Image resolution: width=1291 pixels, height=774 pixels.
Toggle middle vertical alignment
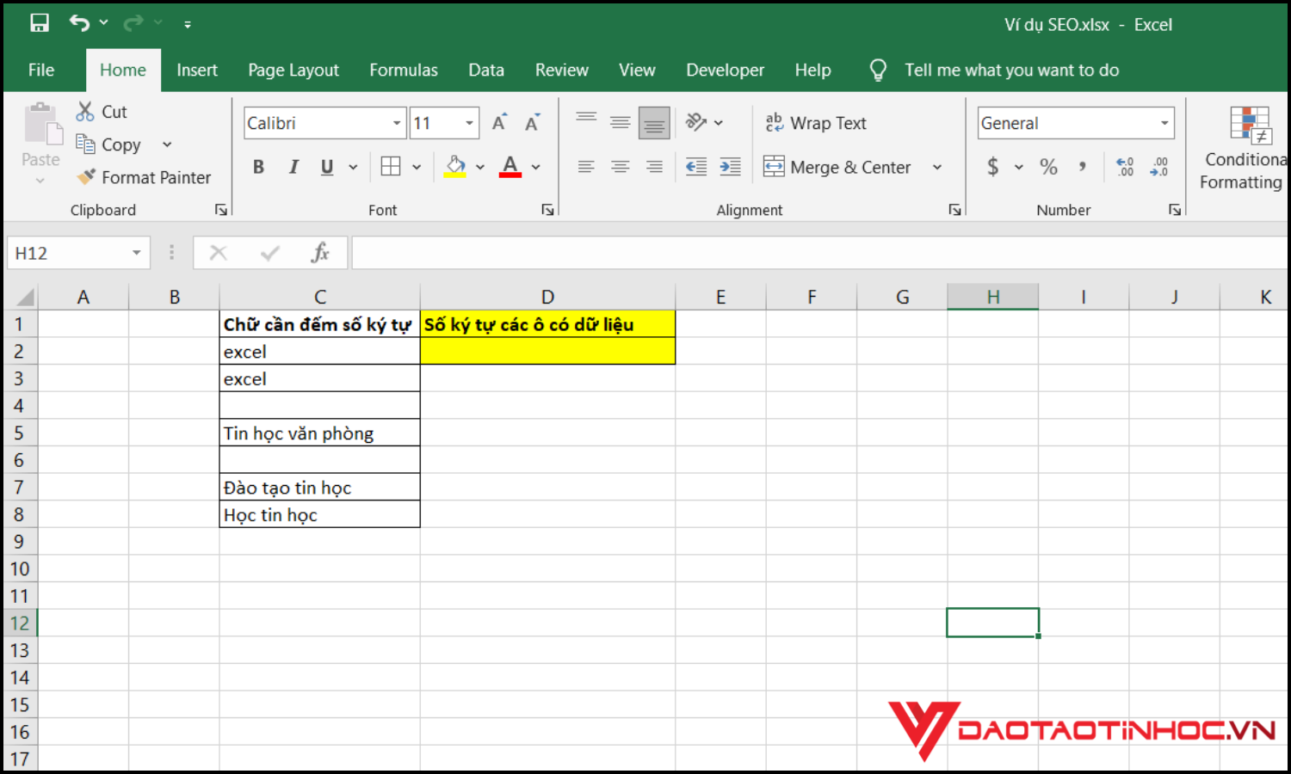tap(620, 122)
